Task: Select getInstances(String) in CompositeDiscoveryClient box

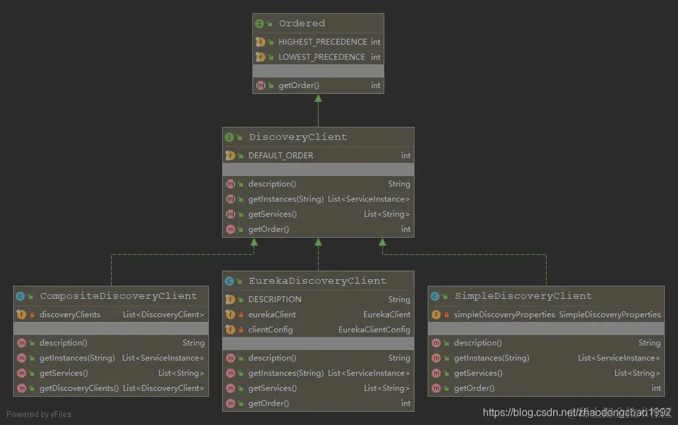Action: pos(77,359)
